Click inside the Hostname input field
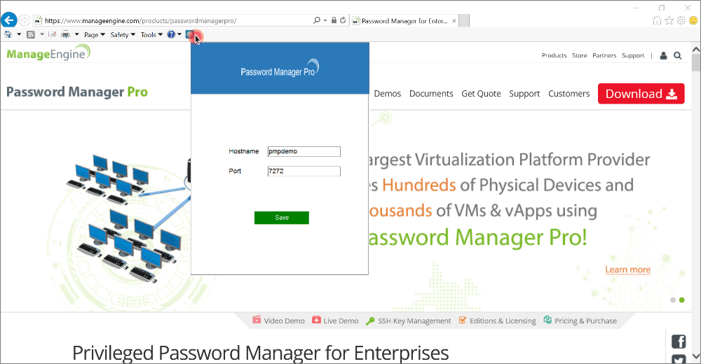This screenshot has height=364, width=701. [304, 151]
